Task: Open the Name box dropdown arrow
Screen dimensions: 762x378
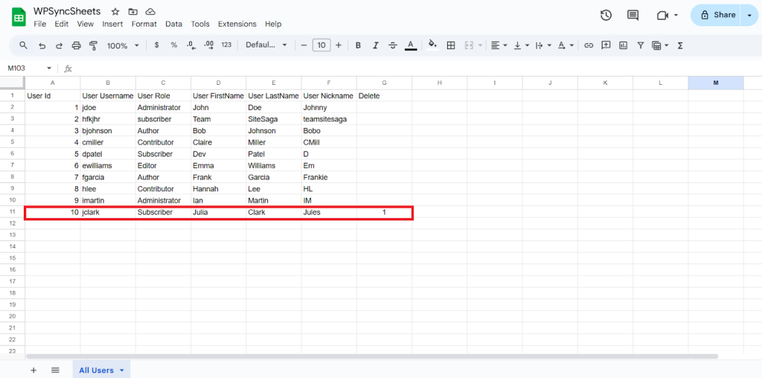Action: click(49, 68)
